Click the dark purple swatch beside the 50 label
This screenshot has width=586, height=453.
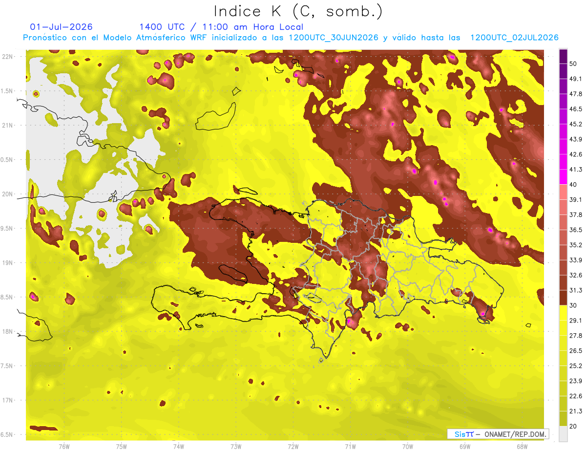tap(563, 57)
